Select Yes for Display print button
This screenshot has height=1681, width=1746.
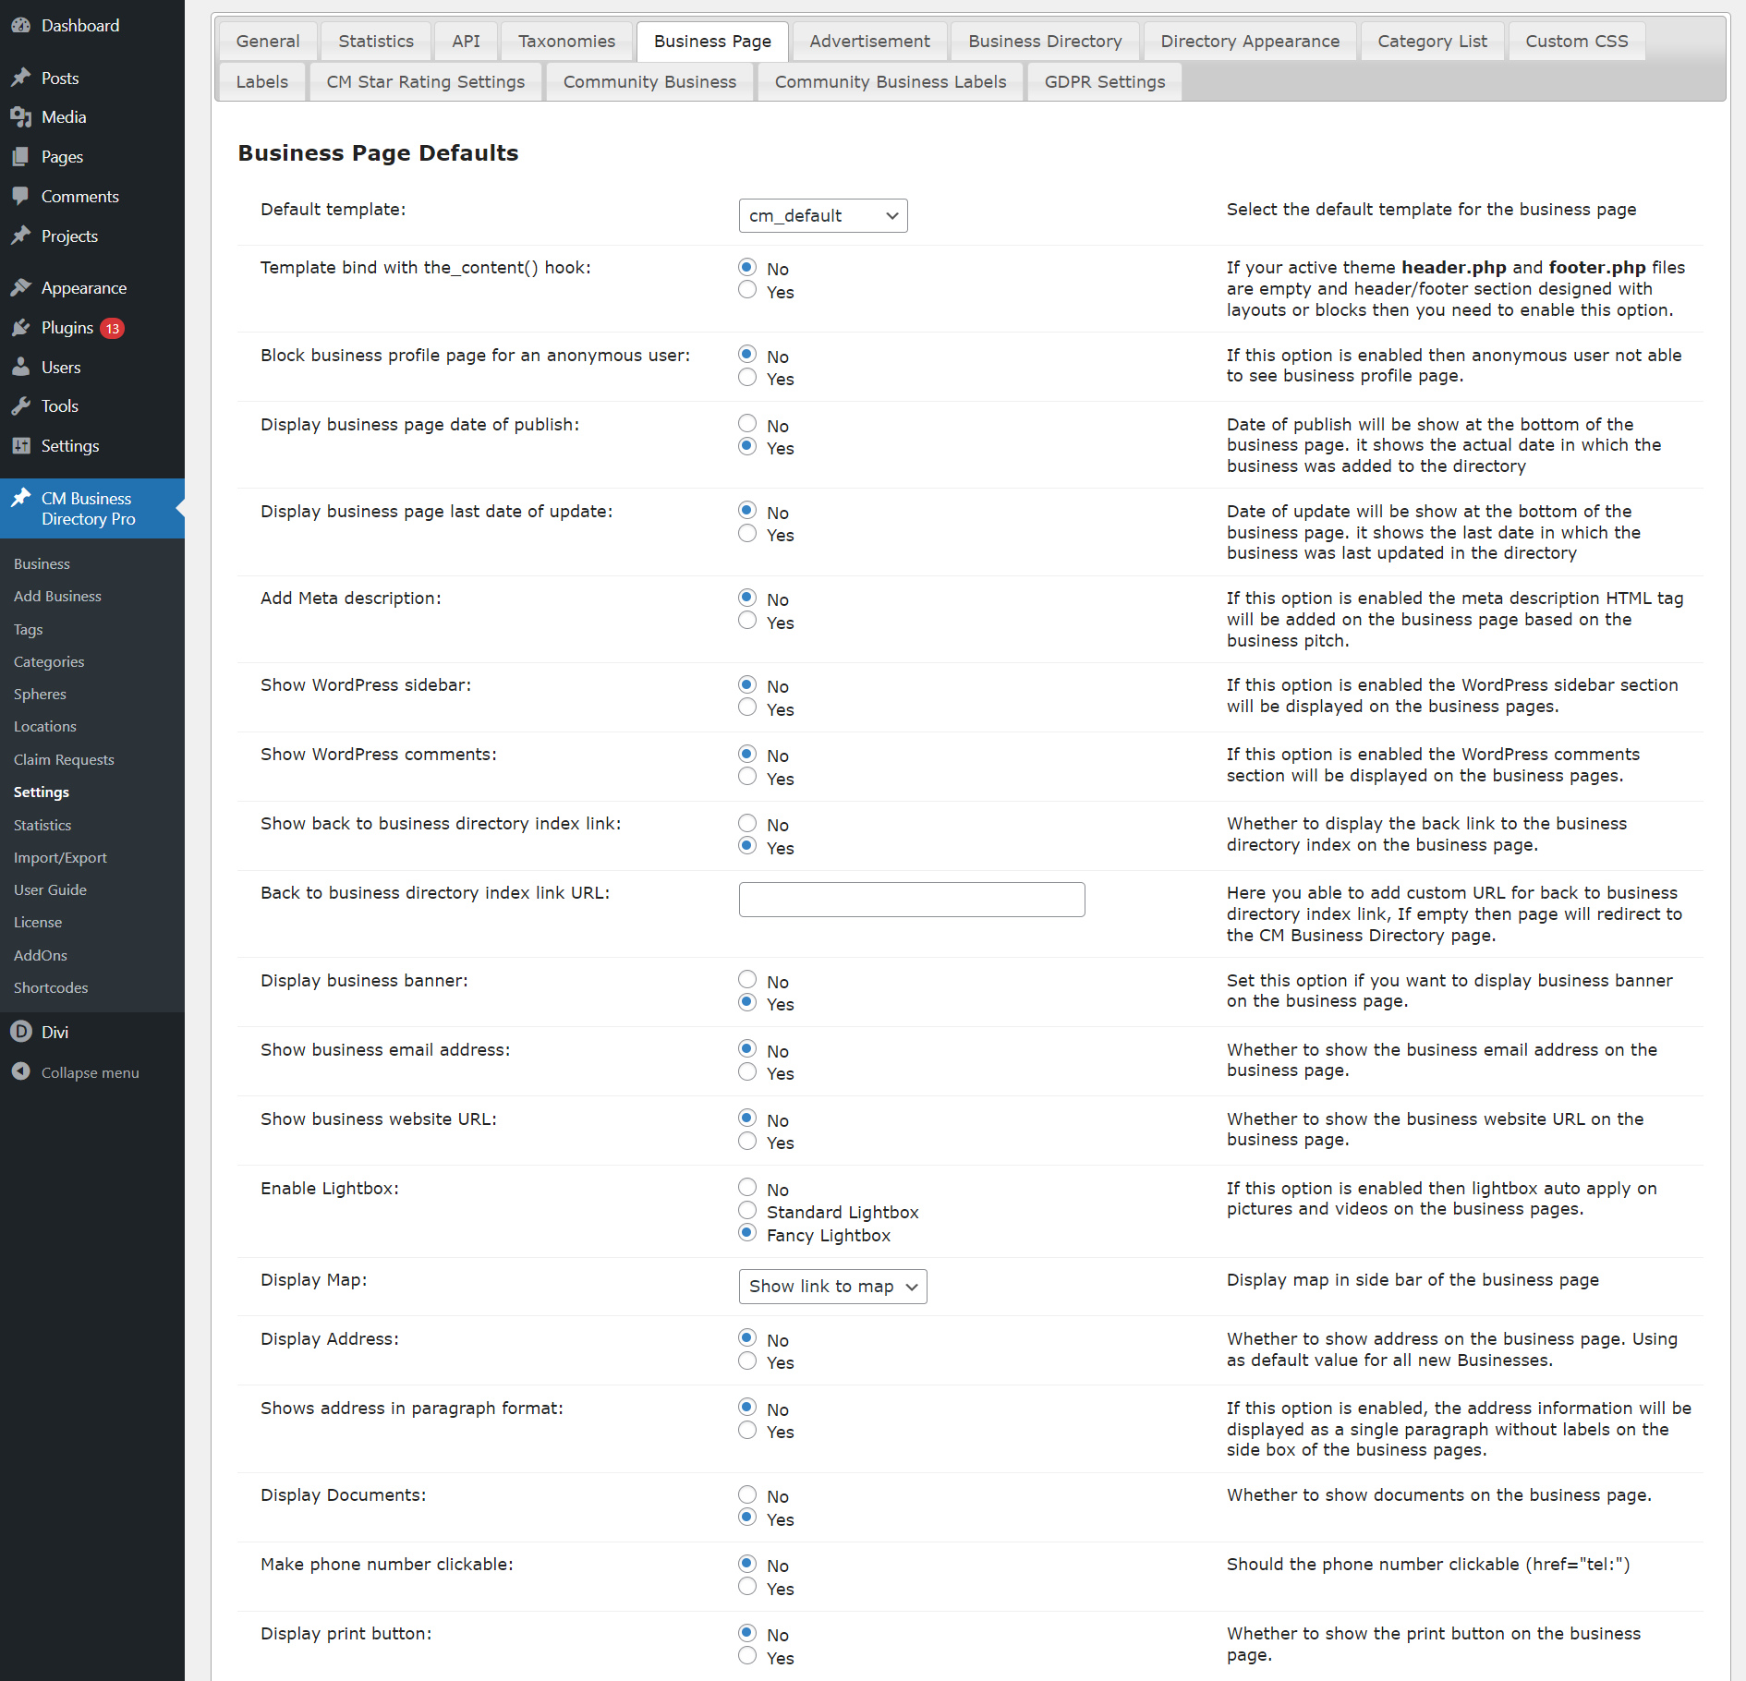point(747,1656)
